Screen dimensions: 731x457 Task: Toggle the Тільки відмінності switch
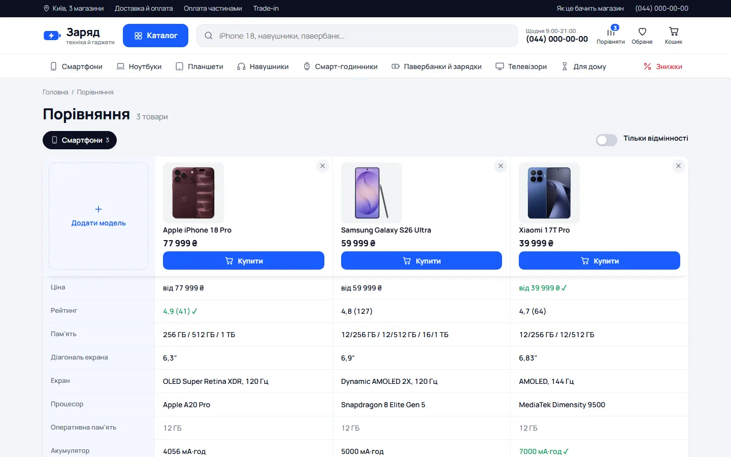(607, 140)
